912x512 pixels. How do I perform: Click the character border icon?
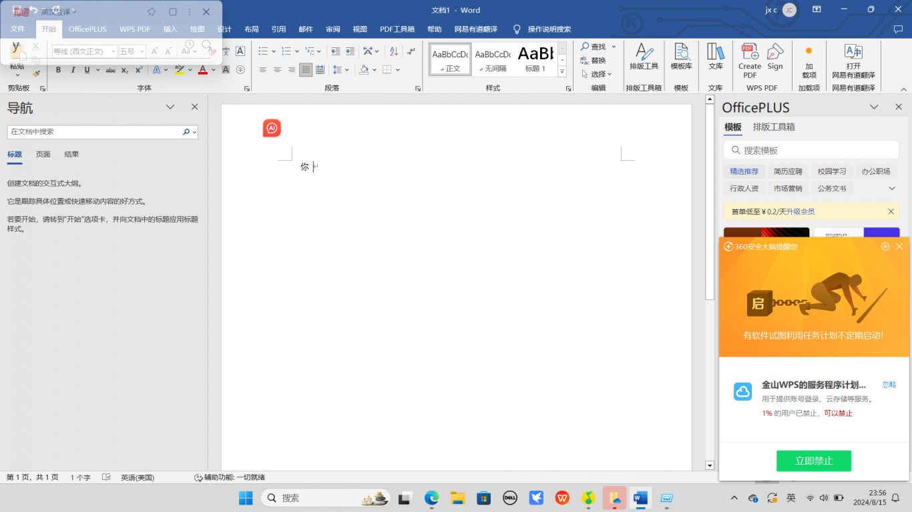coord(240,51)
